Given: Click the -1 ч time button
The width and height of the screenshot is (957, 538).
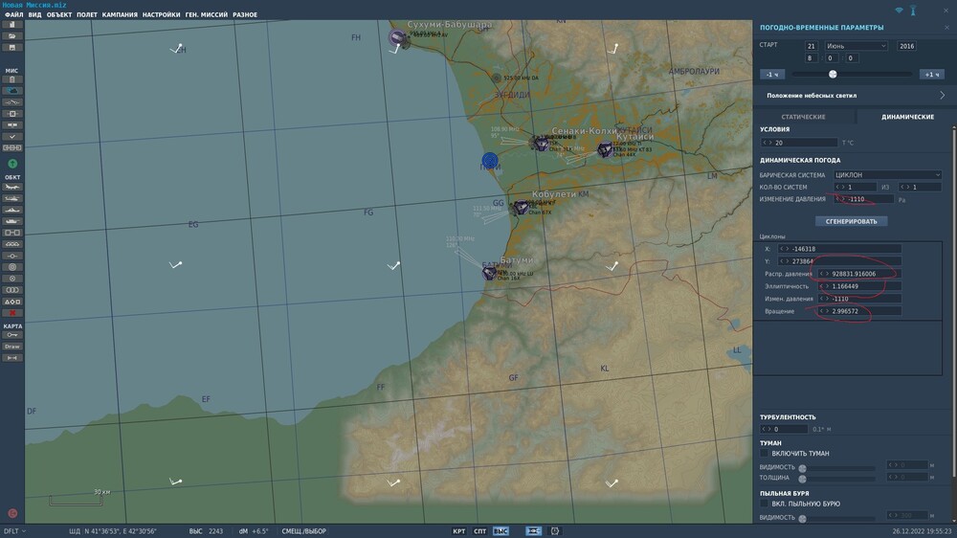Looking at the screenshot, I should [772, 75].
